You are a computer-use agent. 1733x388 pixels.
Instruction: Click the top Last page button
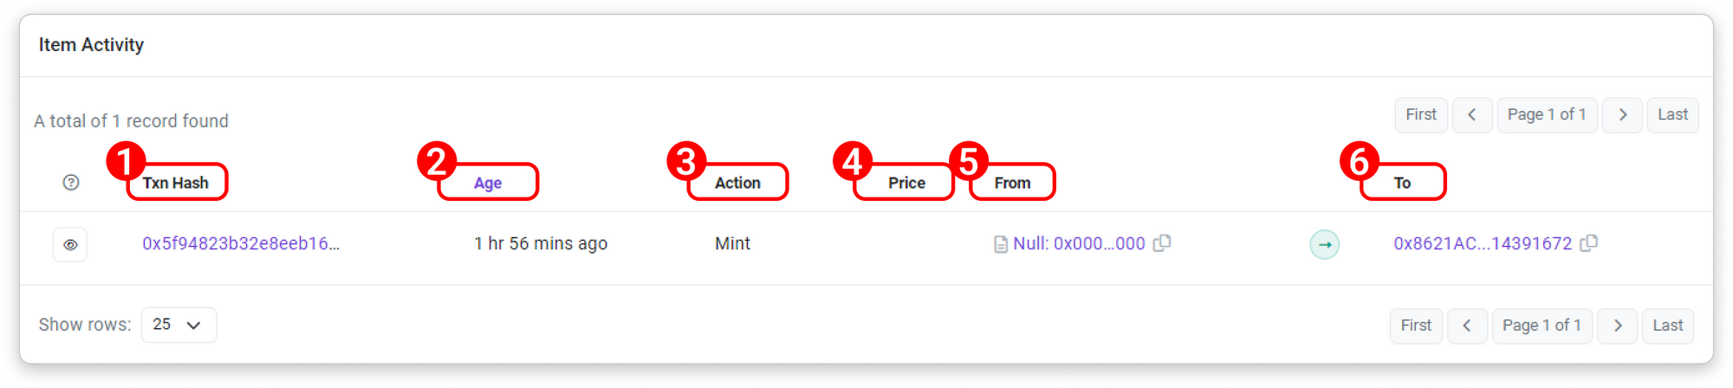(x=1671, y=115)
